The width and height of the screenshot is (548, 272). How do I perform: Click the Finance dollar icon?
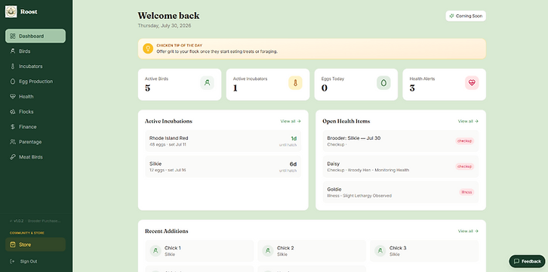pos(13,127)
